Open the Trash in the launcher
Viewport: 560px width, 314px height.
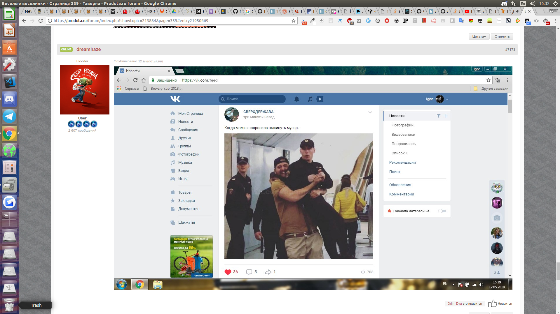click(x=9, y=305)
